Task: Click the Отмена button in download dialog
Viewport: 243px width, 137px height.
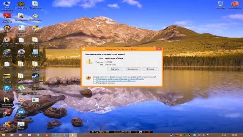Action: 150,69
